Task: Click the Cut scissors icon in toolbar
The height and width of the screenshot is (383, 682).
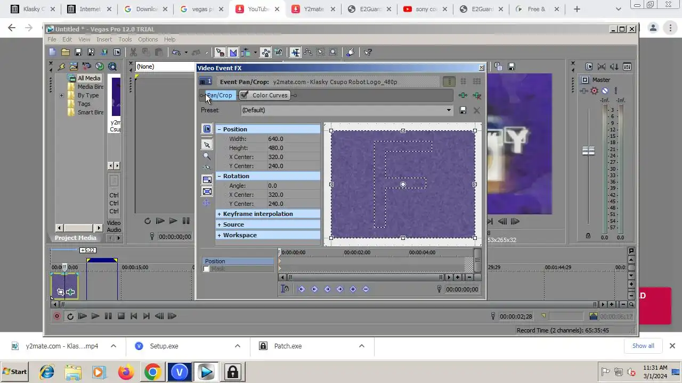Action: point(133,52)
